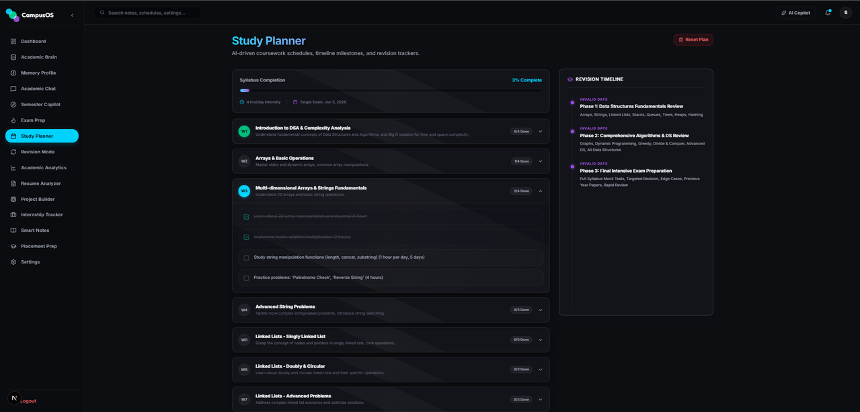Click the Project Builder icon
Screen dimensions: 860x412
(x=13, y=199)
